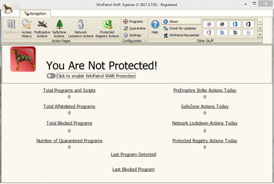Open Protected Registry Actions page
Screen dimensions: 274x184
(107, 29)
